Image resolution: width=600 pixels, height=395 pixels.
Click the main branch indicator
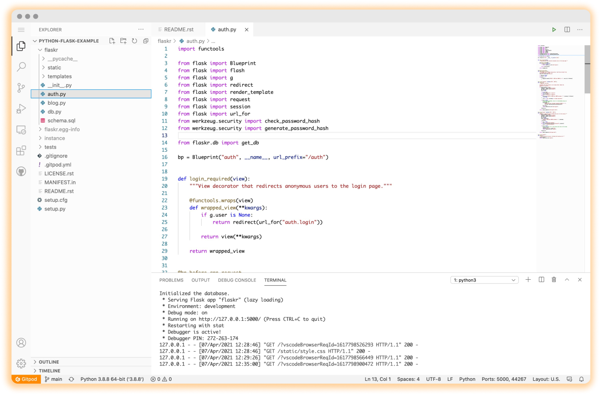coord(53,379)
